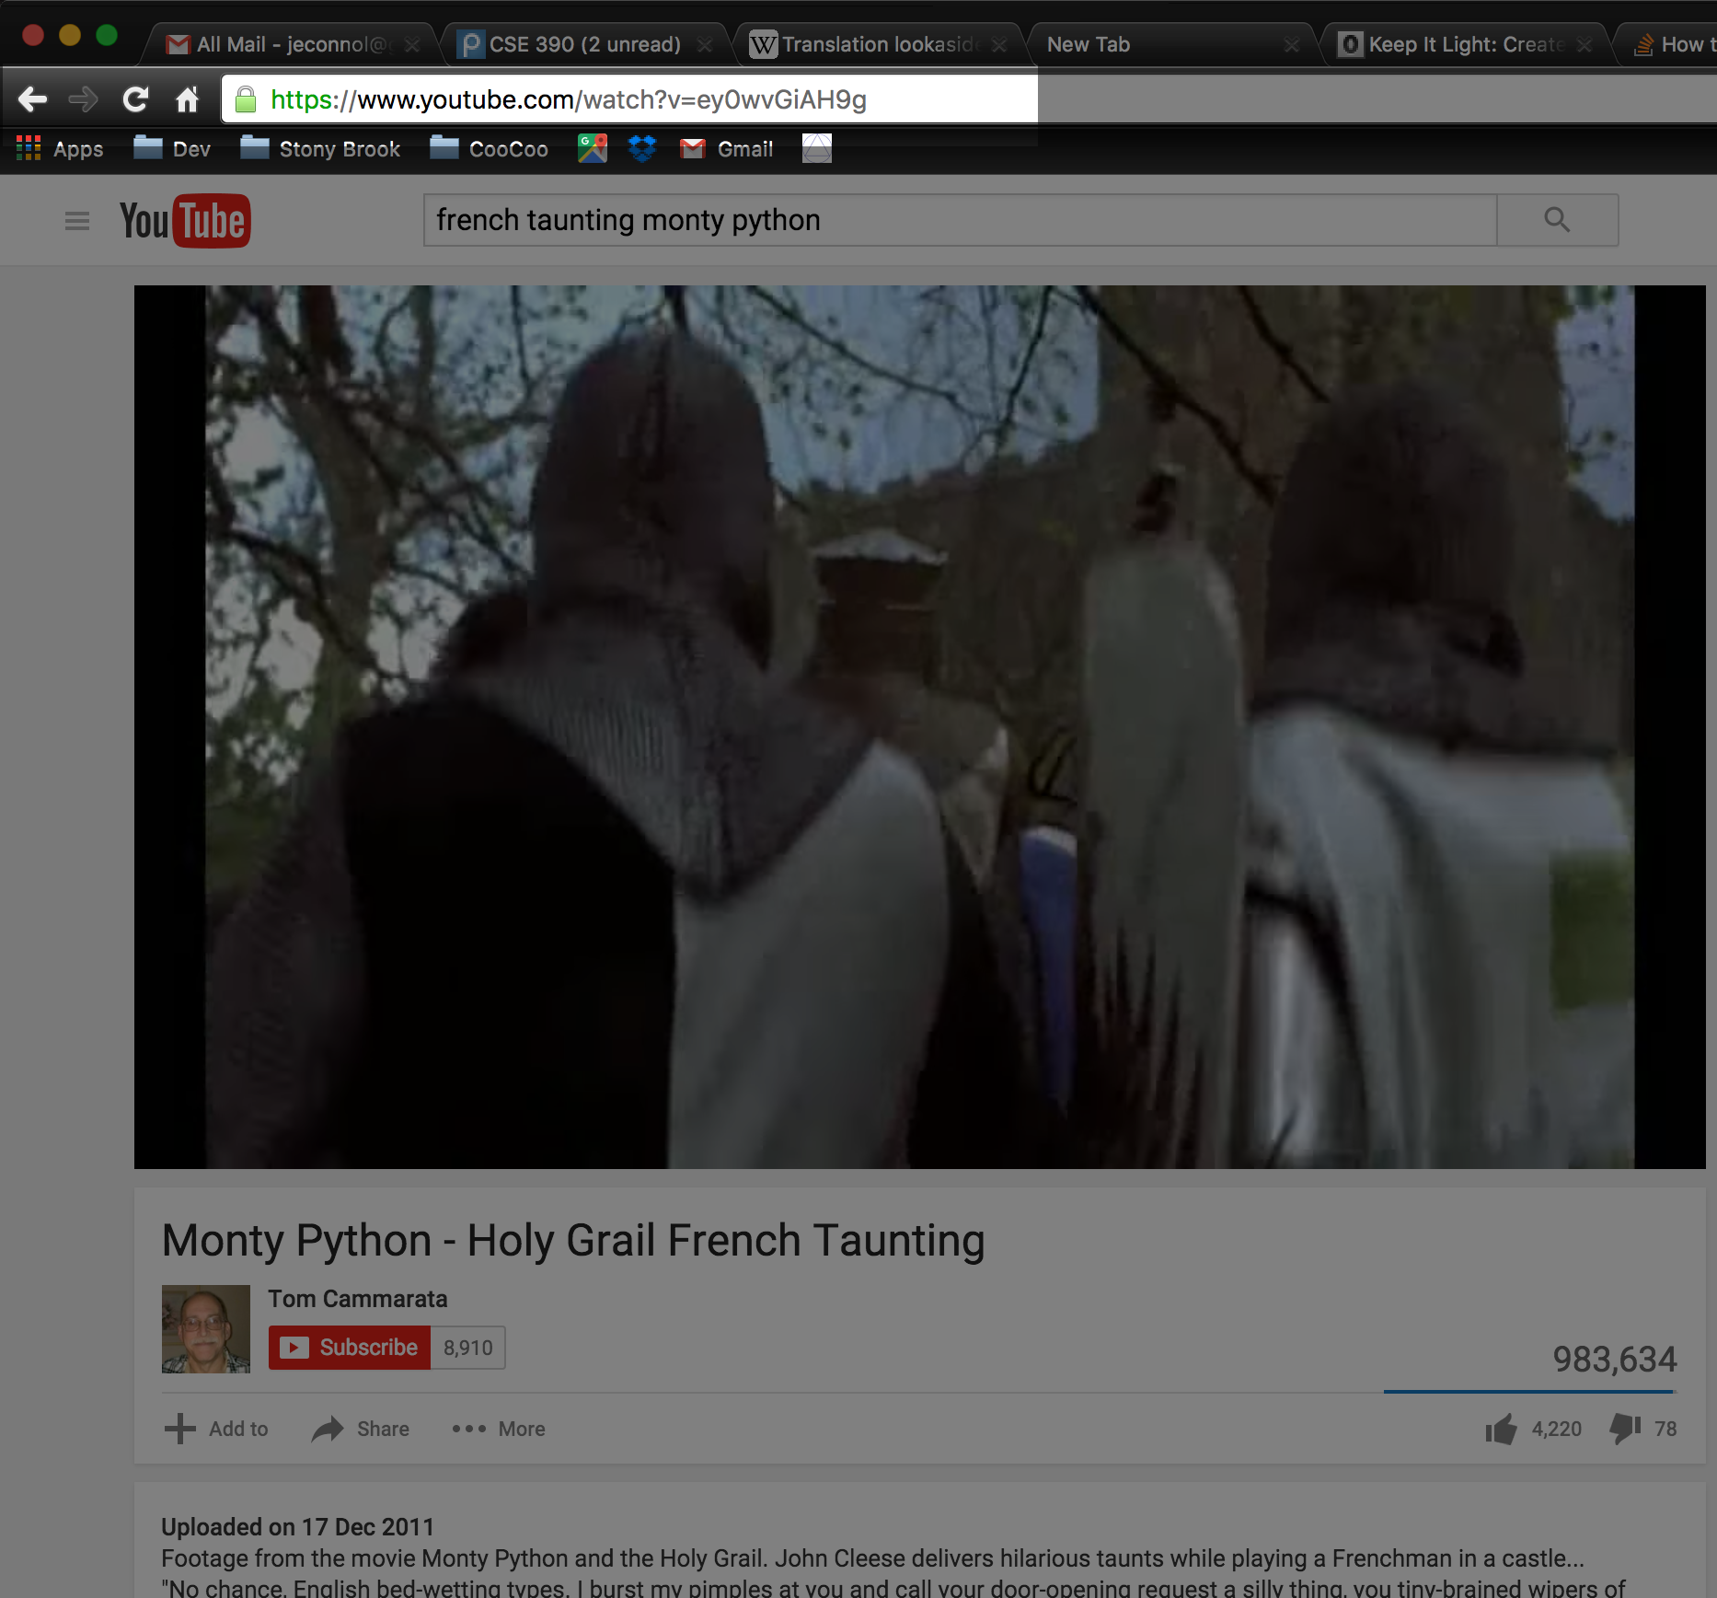
Task: Click the Subscribe button
Action: [350, 1348]
